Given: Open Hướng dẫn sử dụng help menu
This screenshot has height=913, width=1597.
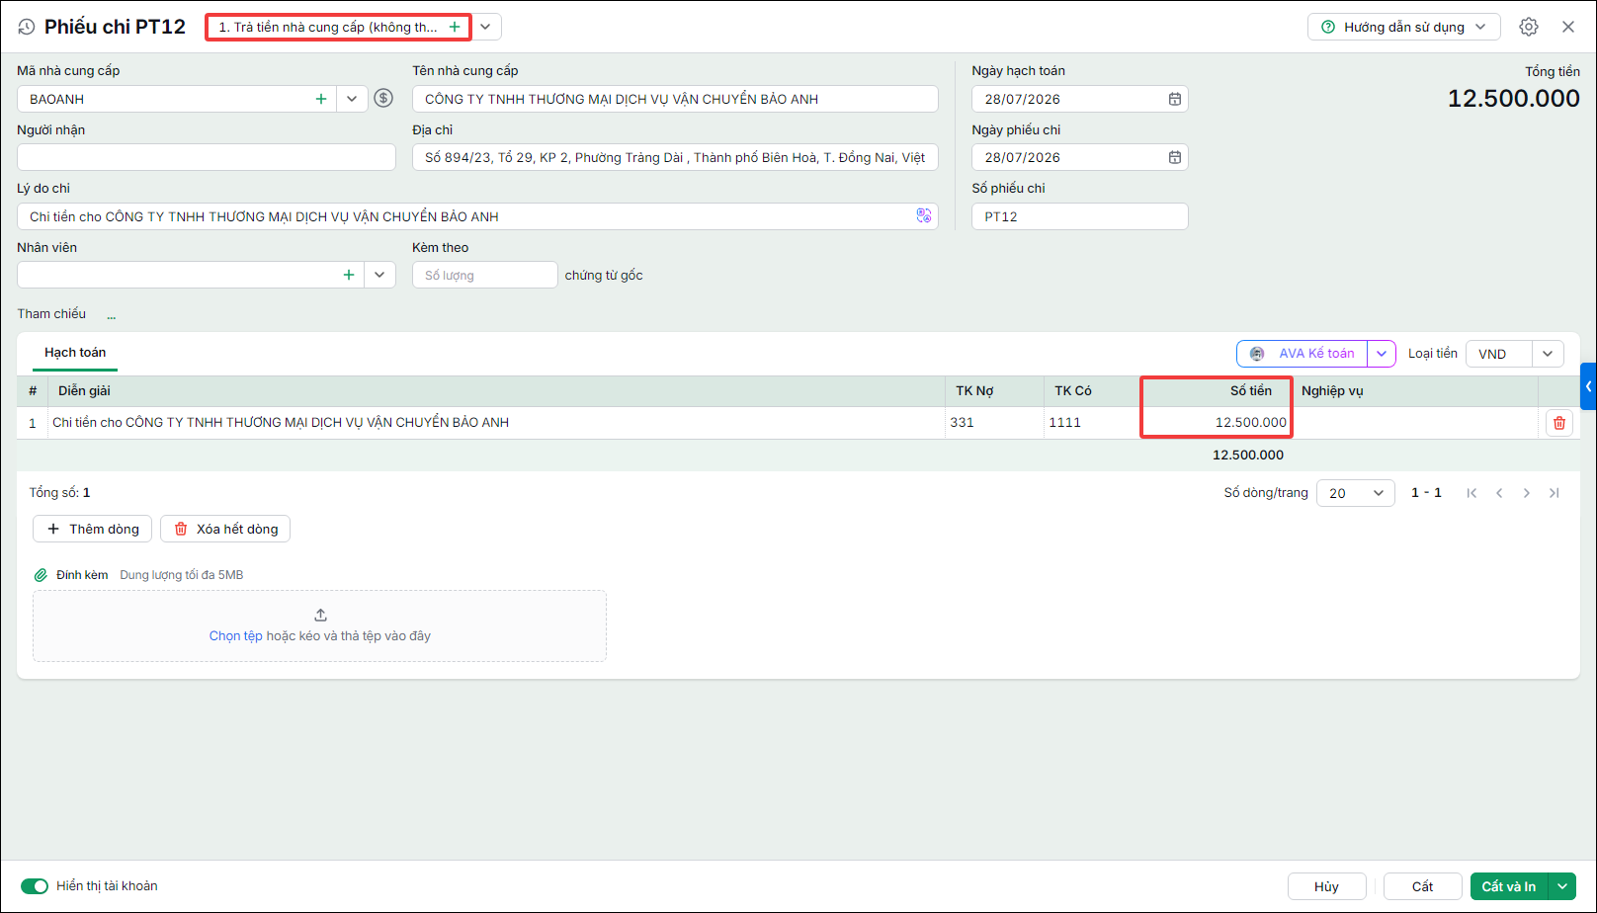Looking at the screenshot, I should [1403, 27].
